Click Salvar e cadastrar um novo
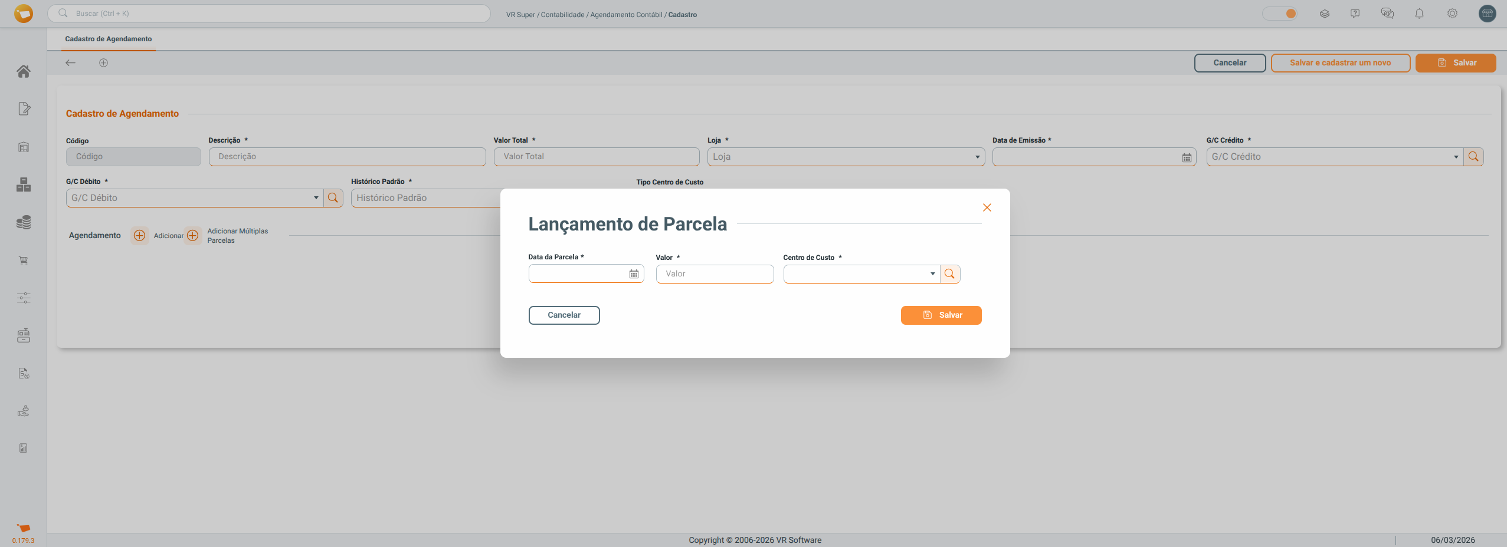Image resolution: width=1507 pixels, height=547 pixels. (x=1340, y=63)
